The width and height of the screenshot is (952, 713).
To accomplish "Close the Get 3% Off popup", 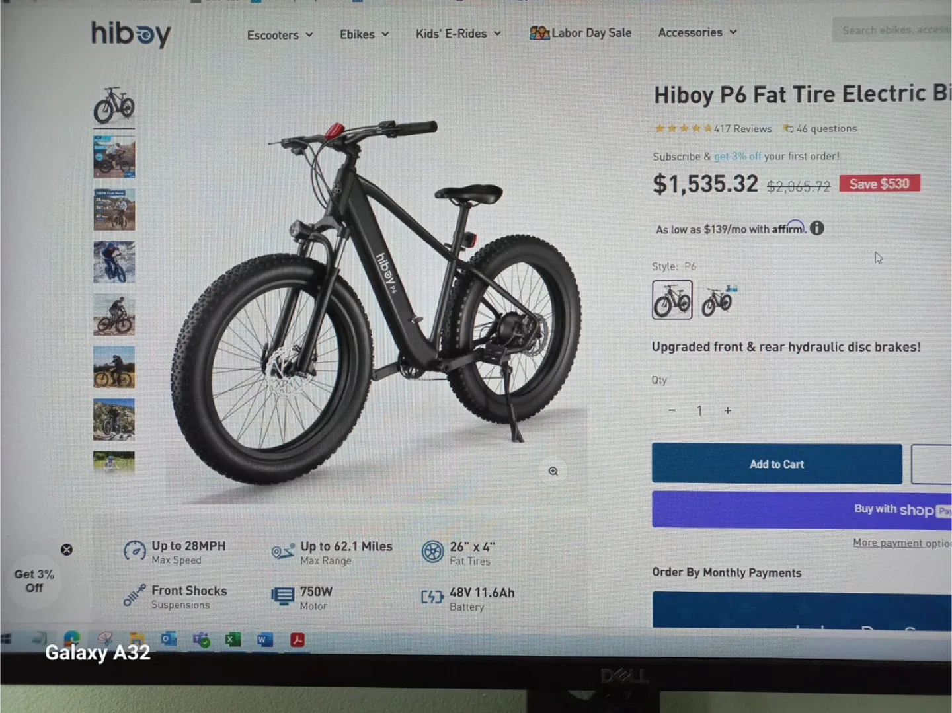I will coord(67,550).
